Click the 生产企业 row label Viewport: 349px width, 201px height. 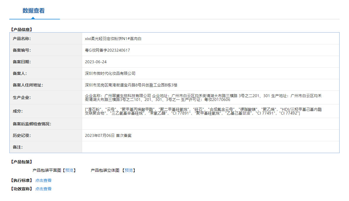point(22,97)
